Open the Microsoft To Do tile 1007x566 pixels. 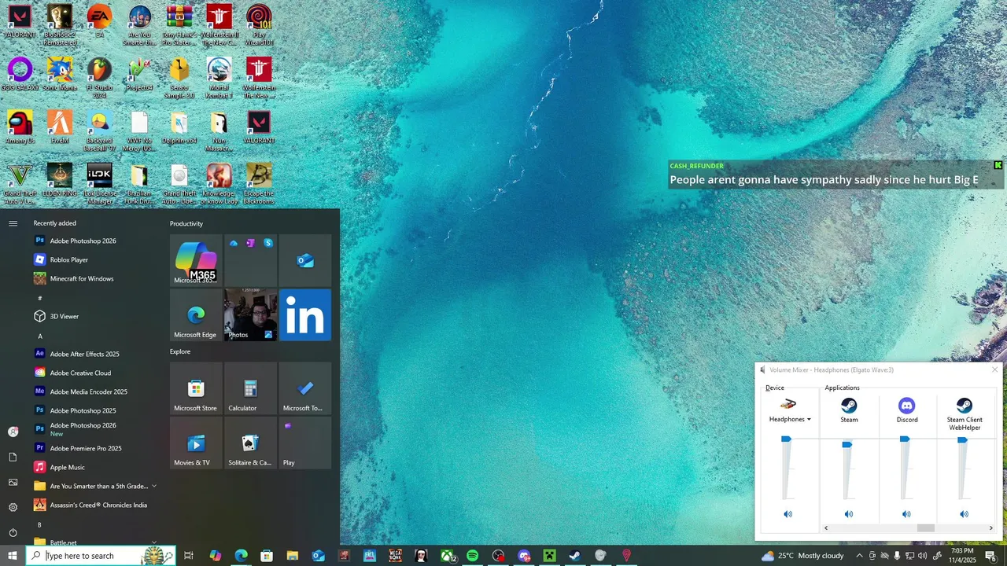(x=305, y=388)
